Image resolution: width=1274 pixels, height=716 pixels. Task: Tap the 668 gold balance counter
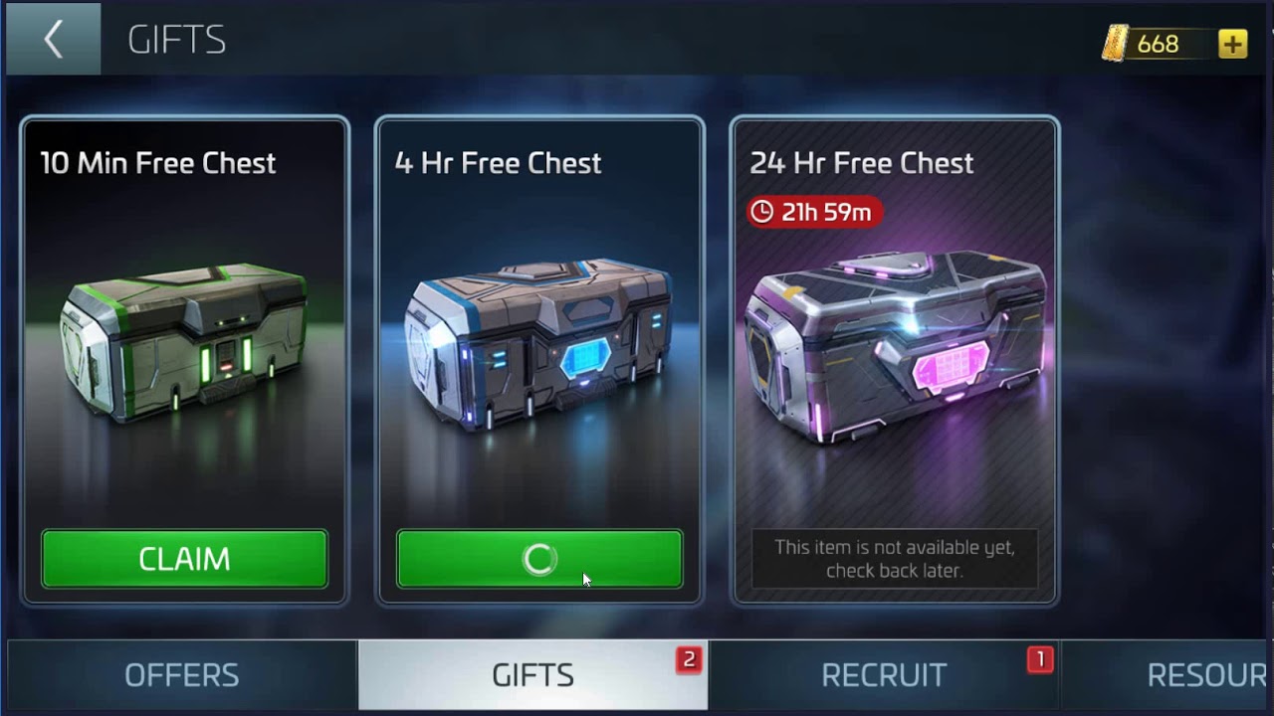[x=1158, y=44]
